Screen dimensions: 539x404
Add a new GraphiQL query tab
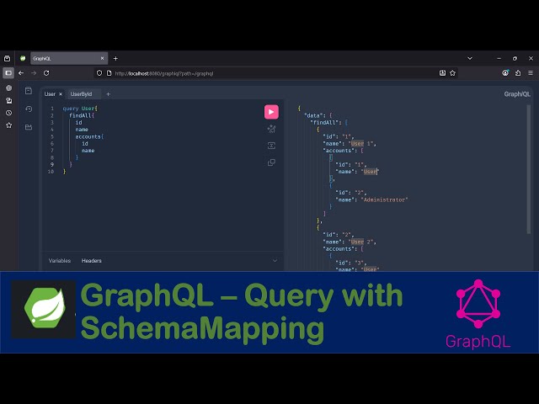click(108, 94)
